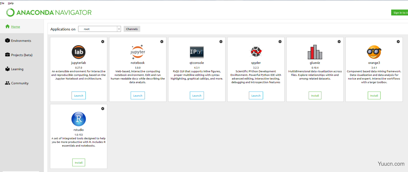Open the Help menu
Viewport: 408px width, 172px height.
coord(11,3)
